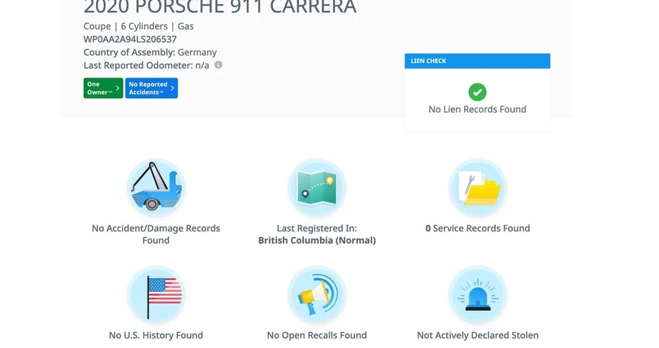
Task: Click the U.S. flag history icon
Action: click(x=156, y=295)
